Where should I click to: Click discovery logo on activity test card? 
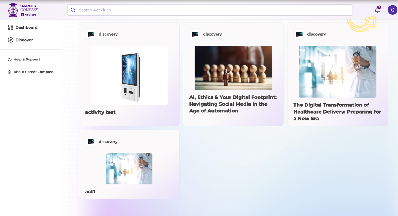pos(91,34)
